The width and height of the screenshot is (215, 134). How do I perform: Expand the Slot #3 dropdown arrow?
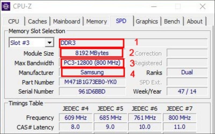click(49, 43)
